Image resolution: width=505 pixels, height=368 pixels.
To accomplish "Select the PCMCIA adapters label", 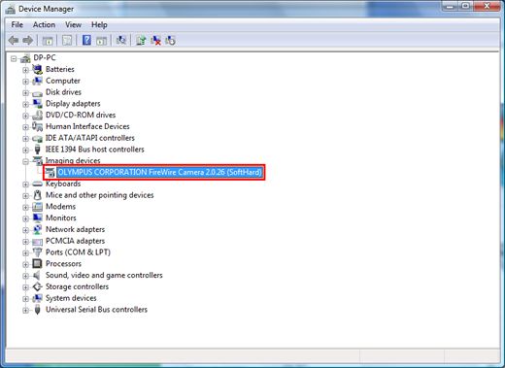I will click(75, 241).
